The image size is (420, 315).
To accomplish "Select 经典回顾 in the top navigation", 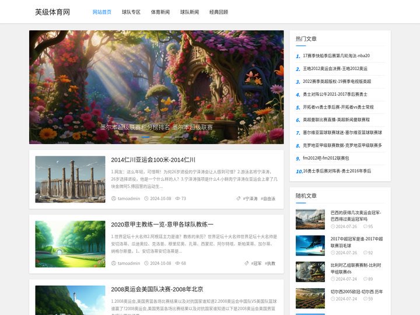I will click(x=219, y=12).
